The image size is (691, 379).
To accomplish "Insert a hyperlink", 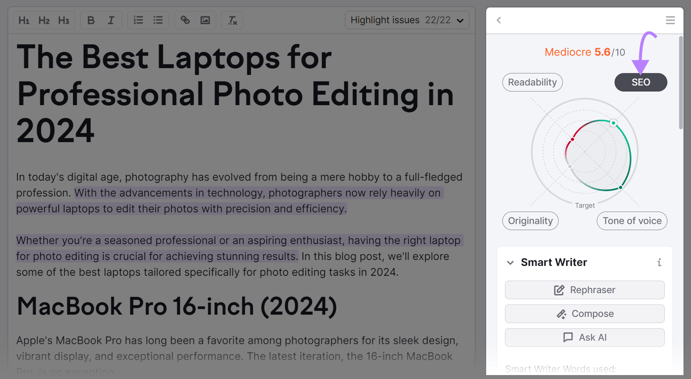I will [185, 20].
